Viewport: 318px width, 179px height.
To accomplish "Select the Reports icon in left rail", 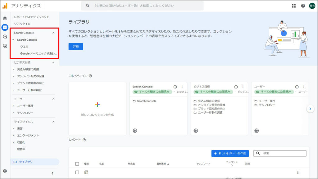I will click(5, 27).
